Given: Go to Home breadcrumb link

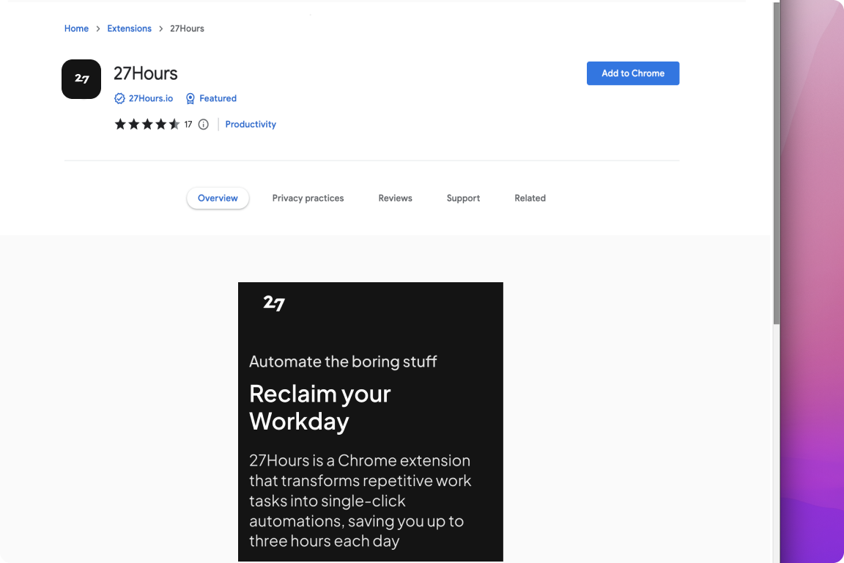Looking at the screenshot, I should 76,29.
